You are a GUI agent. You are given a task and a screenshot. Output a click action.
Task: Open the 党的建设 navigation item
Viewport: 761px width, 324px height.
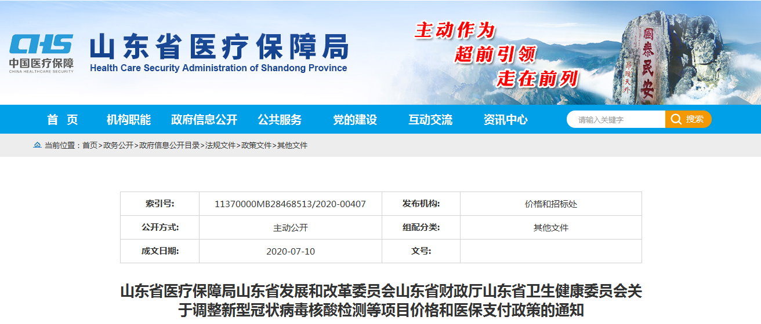[x=355, y=120]
